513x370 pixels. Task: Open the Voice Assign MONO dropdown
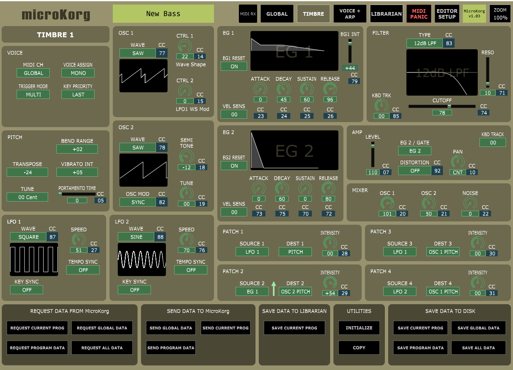(x=78, y=73)
